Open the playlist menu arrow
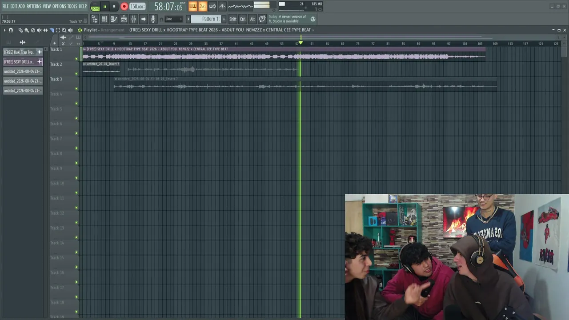 point(4,30)
